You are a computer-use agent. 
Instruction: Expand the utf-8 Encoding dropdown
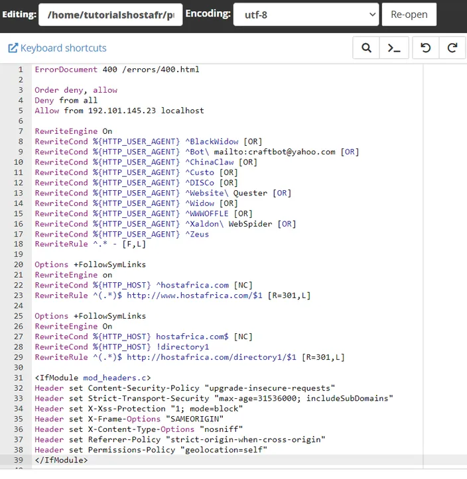[x=306, y=15]
